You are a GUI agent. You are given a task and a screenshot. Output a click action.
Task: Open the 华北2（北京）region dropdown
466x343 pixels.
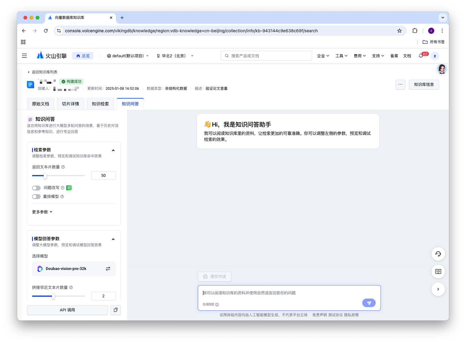click(x=175, y=56)
